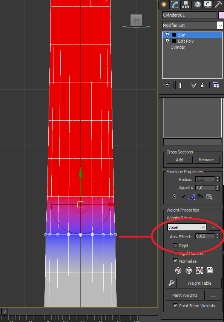Open Painter Options ellipsis beside Paint Weights
The height and width of the screenshot is (322, 224).
[213, 295]
